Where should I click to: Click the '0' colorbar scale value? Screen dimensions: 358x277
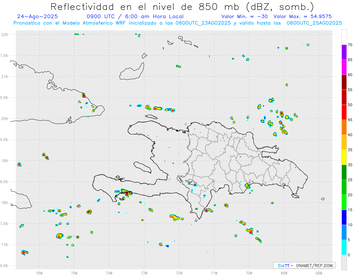[349, 255]
